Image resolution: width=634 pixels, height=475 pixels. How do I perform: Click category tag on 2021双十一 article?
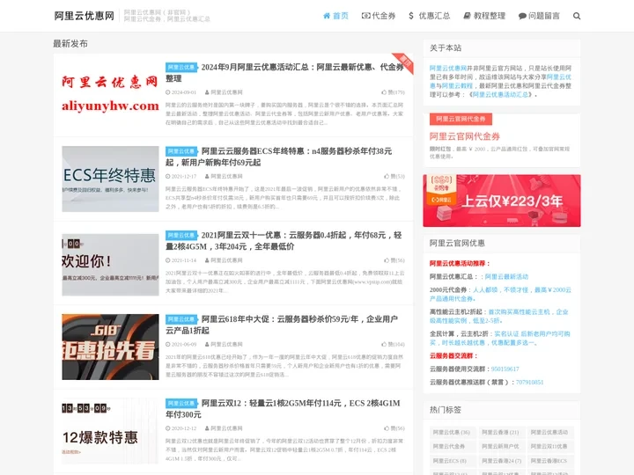(x=181, y=235)
